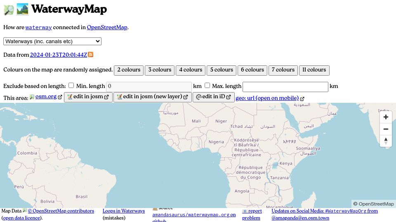The height and width of the screenshot is (222, 396).
Task: Enable the Max. length checkbox
Action: (207, 86)
